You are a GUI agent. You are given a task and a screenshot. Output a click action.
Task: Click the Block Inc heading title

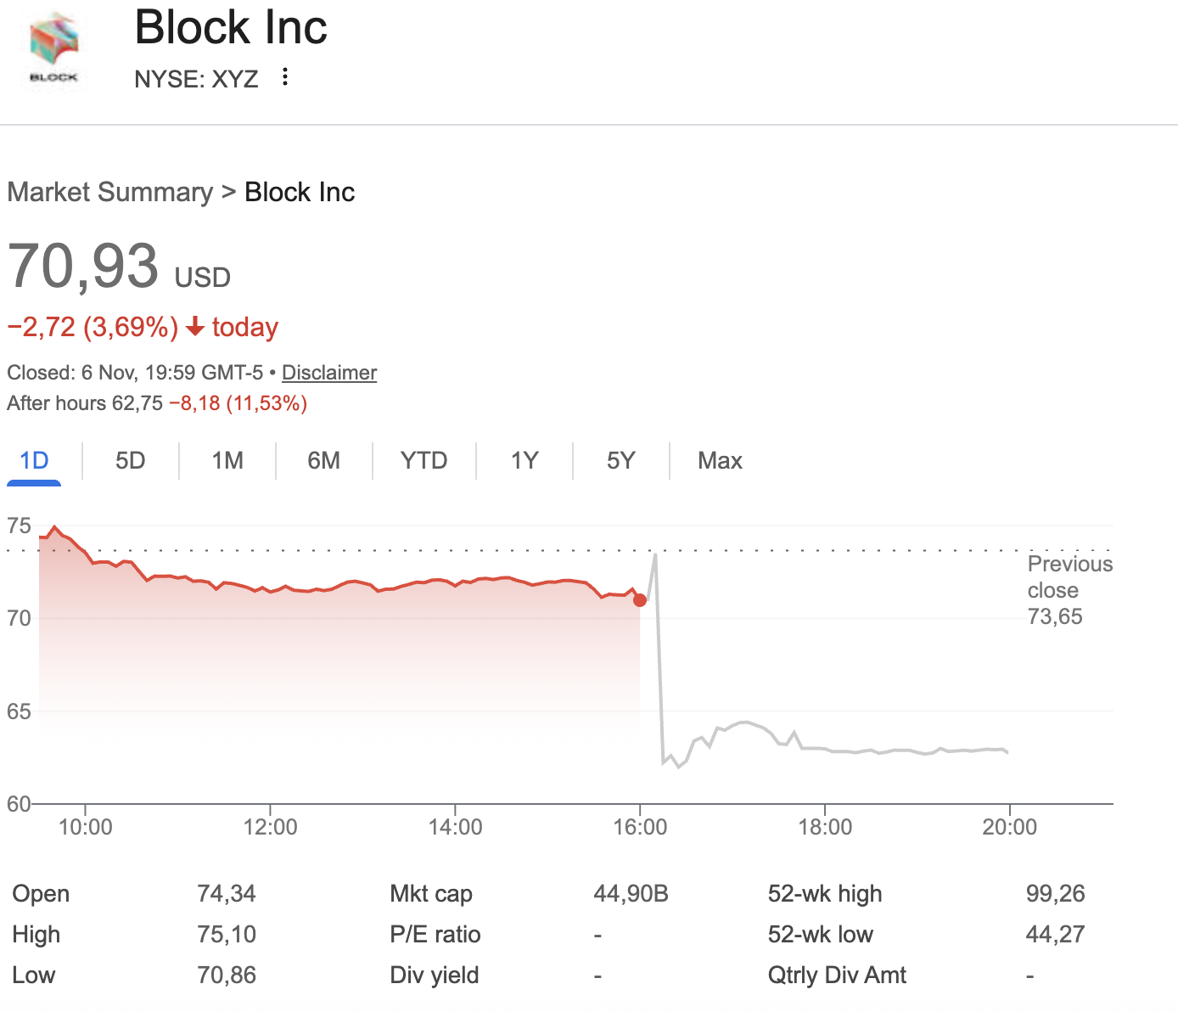231,27
